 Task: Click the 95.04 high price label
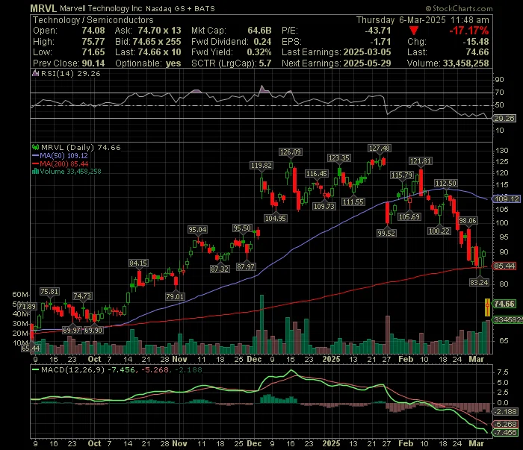click(197, 230)
